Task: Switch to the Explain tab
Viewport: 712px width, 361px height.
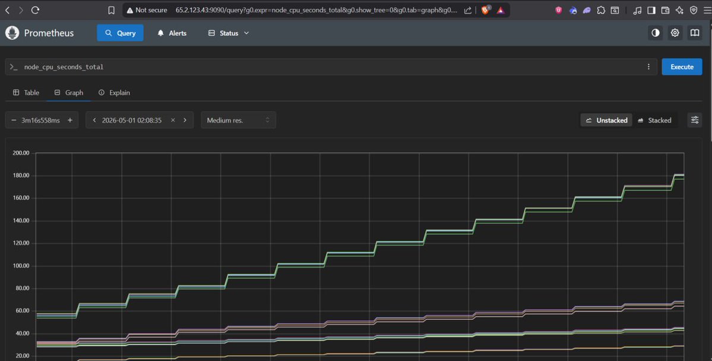Action: coord(115,93)
